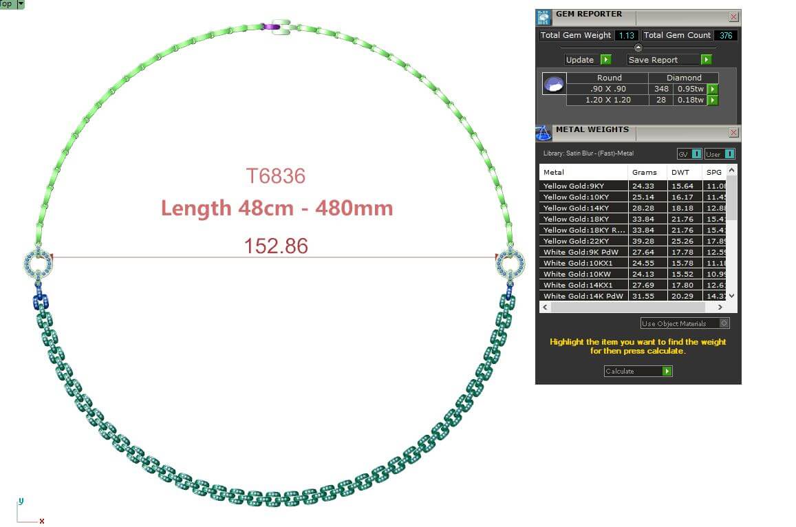Viewport: 796px width, 527px height.
Task: Click the Gem Reporter panel icon
Action: 544,17
